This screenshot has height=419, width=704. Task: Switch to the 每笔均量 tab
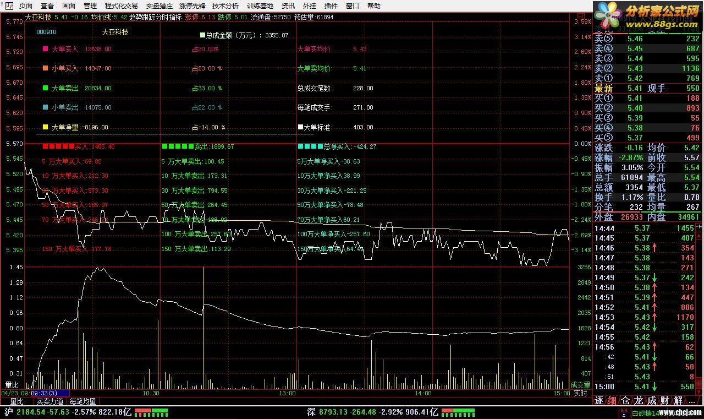82,401
